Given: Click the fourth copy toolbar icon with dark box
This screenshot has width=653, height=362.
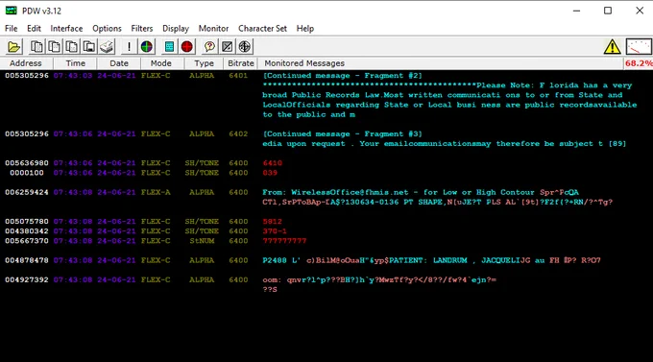Looking at the screenshot, I should click(x=89, y=47).
